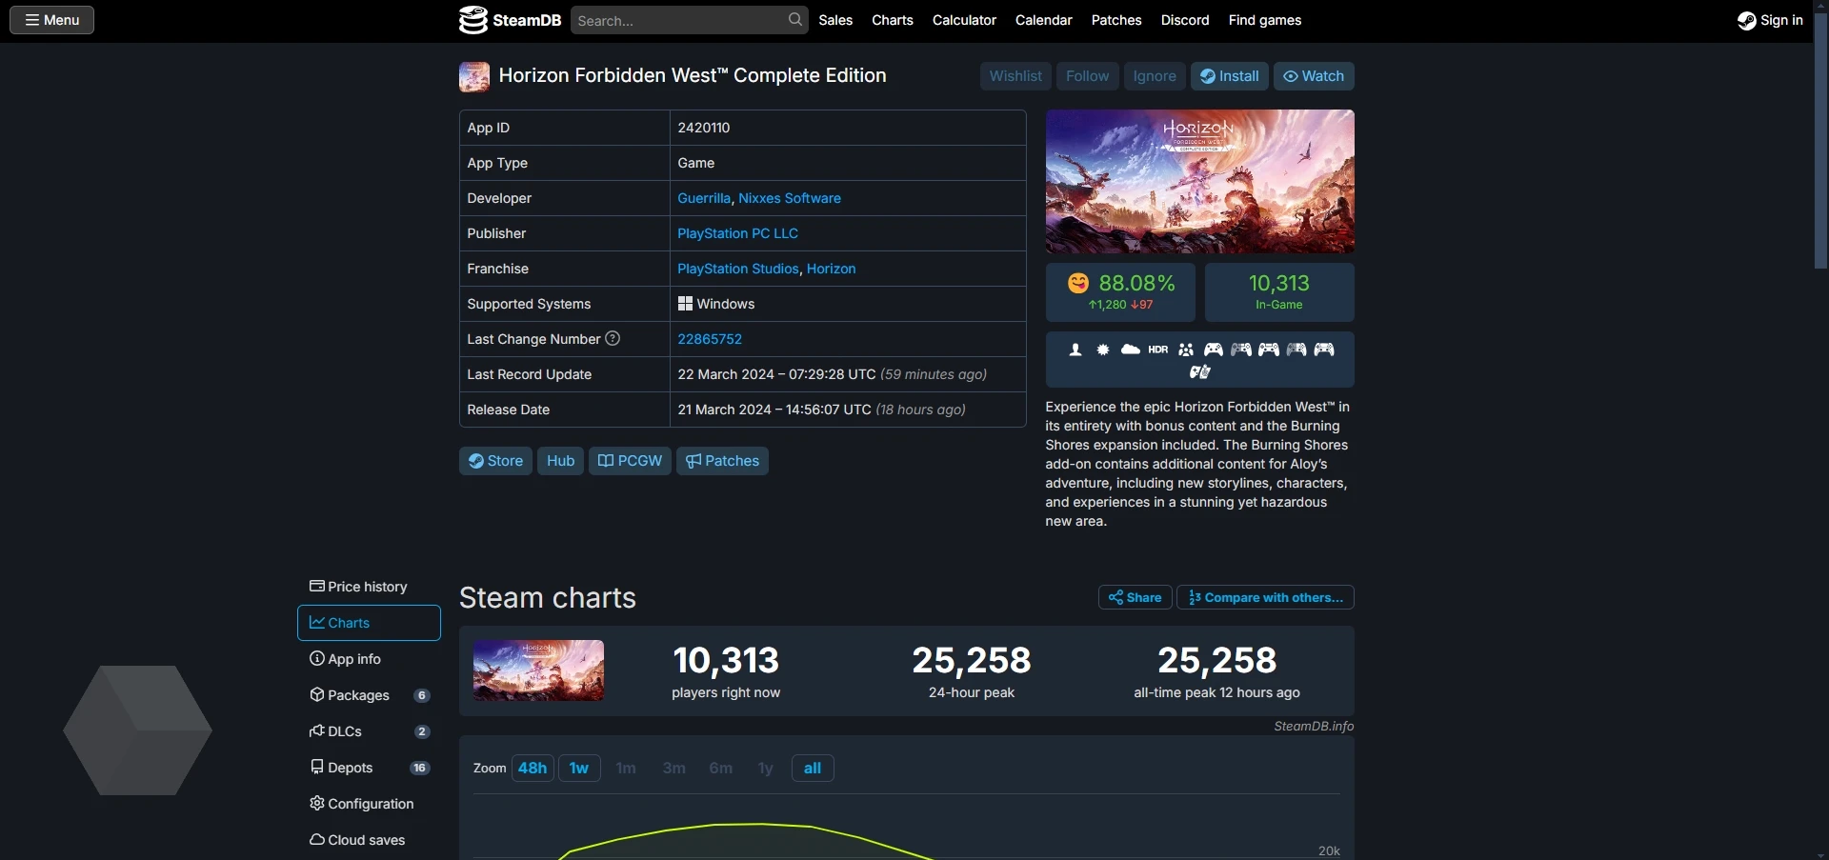This screenshot has width=1829, height=860.
Task: Open the PCGW wiki button
Action: click(x=630, y=461)
